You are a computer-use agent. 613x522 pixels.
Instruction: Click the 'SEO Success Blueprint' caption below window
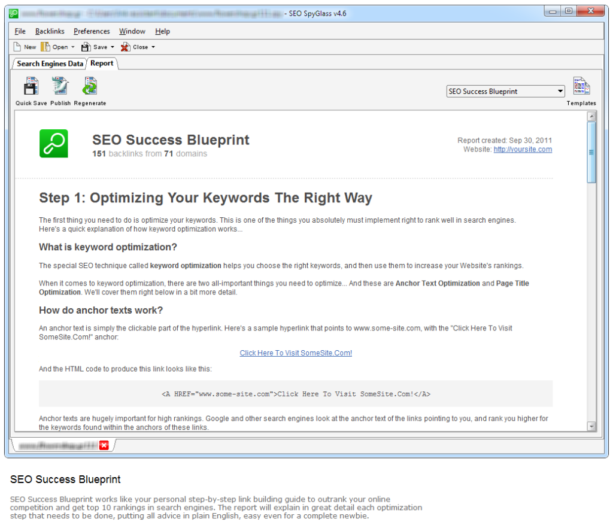point(65,479)
